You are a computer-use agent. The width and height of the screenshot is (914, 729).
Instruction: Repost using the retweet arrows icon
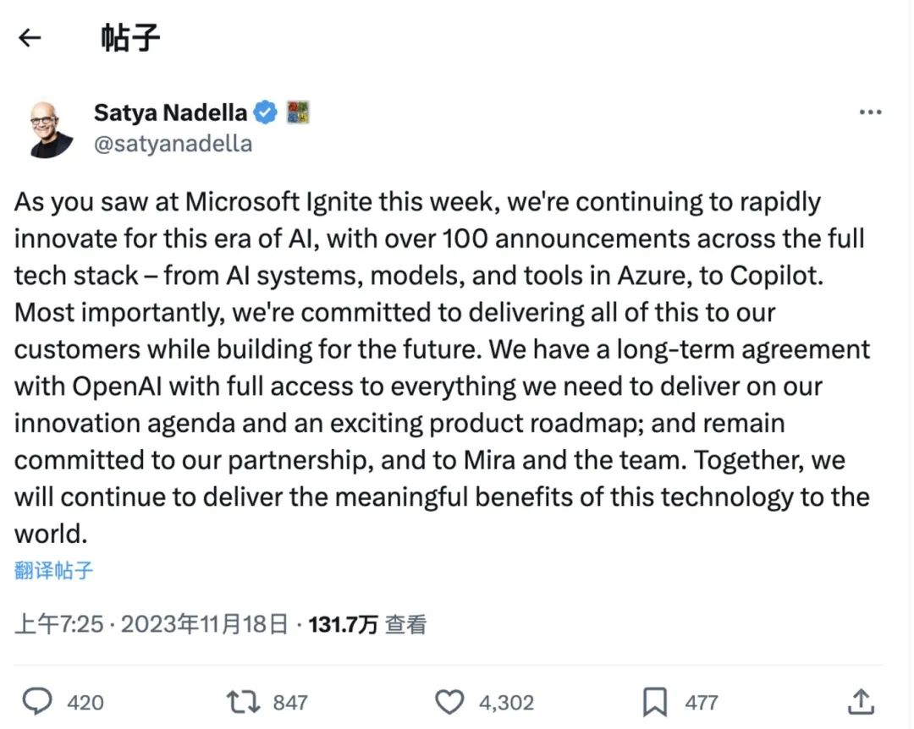[243, 701]
